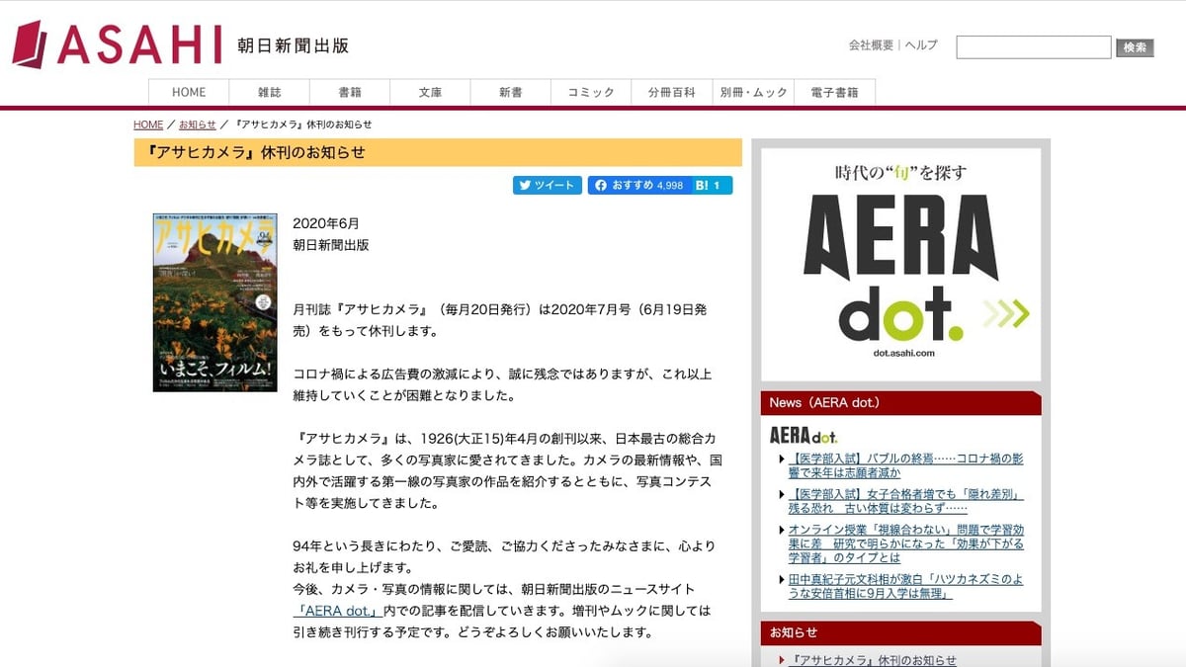Click the Hatena B! bookmark button

[x=710, y=185]
